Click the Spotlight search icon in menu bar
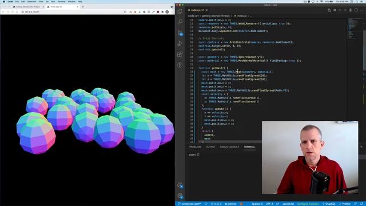This screenshot has height=206, width=366. (x=357, y=1)
